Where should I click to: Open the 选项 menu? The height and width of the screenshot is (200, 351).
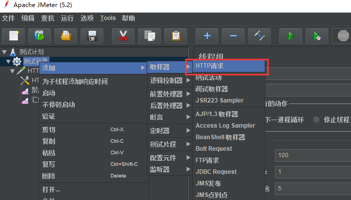point(87,18)
